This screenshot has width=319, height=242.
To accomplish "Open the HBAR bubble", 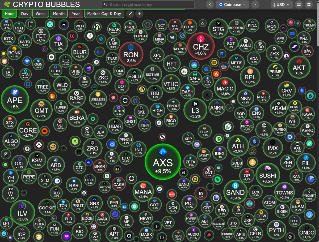I will click(x=115, y=126).
